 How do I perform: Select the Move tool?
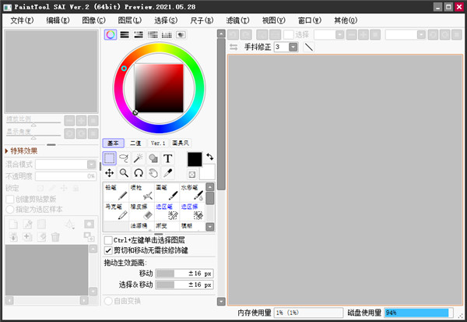pyautogui.click(x=110, y=173)
